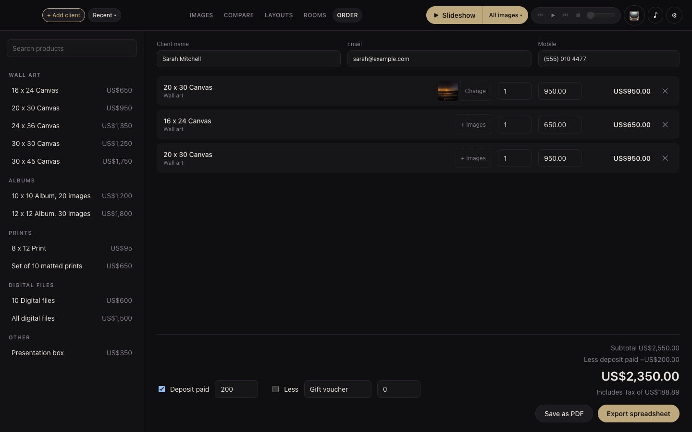Start the Slideshow
692x432 pixels.
[x=455, y=15]
